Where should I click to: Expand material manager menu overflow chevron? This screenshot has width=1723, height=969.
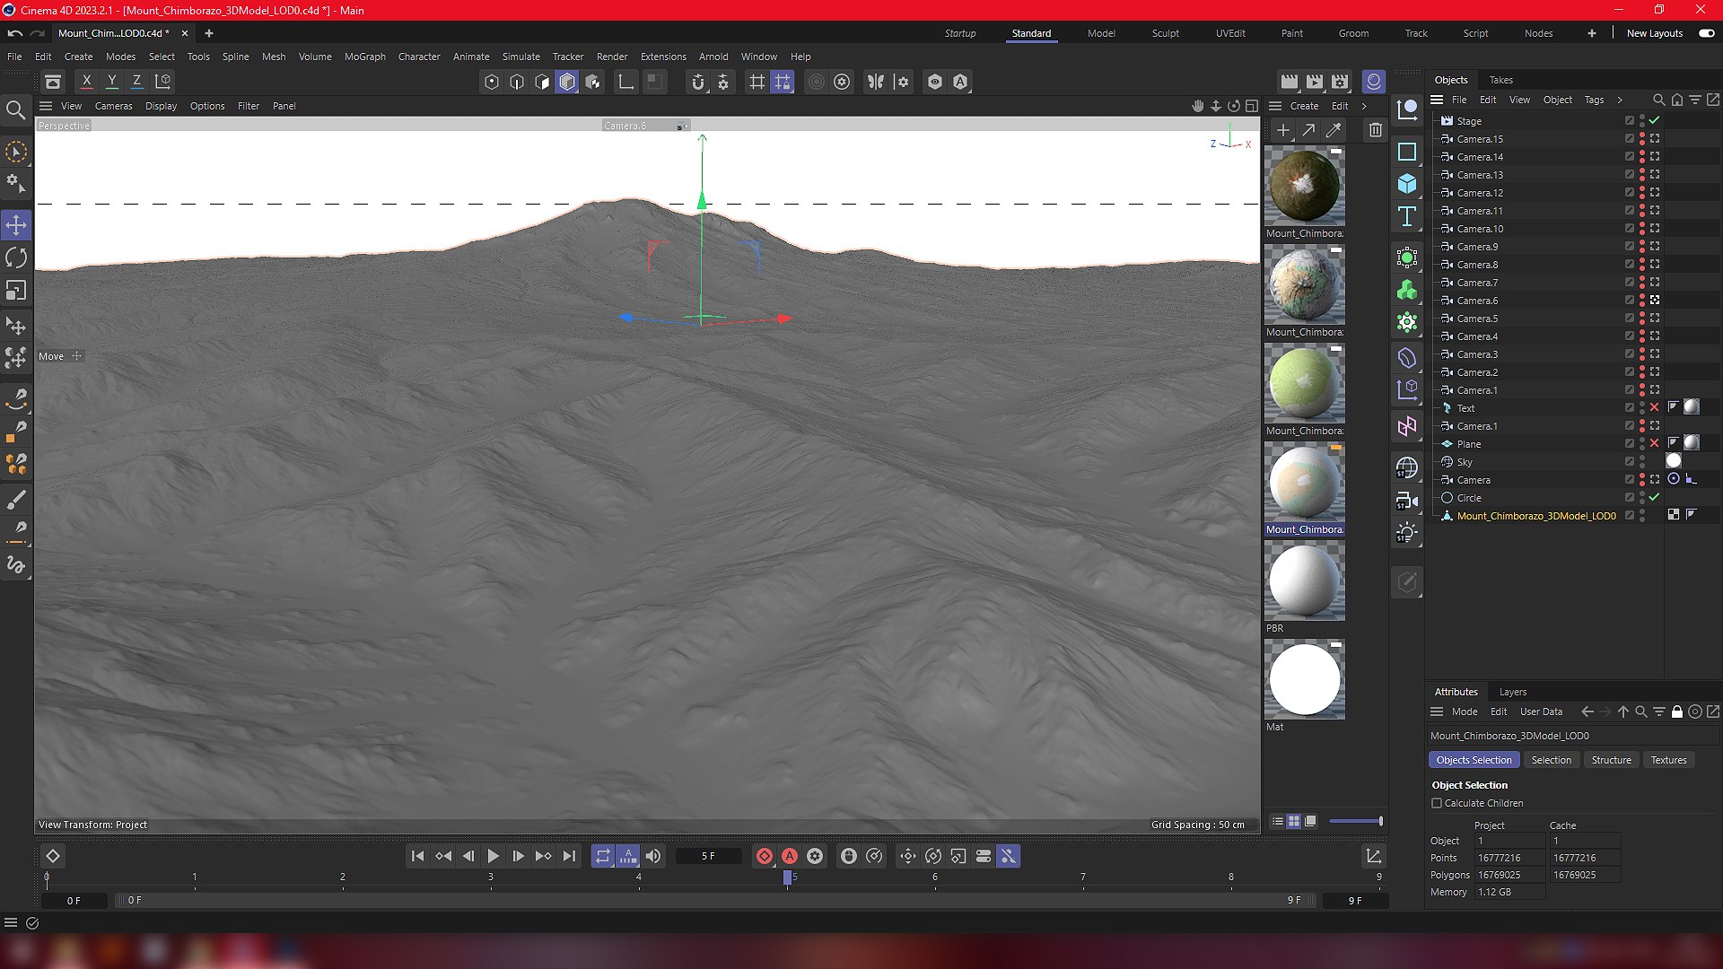point(1364,106)
